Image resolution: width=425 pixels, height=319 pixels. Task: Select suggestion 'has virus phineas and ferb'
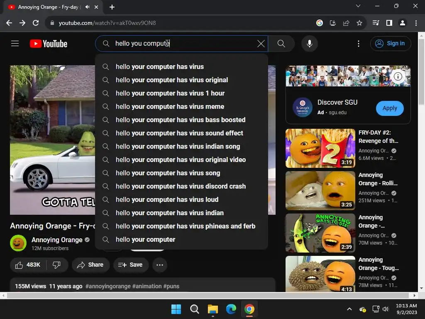(181, 226)
